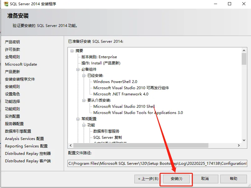Image resolution: width=251 pixels, height=188 pixels.
Task: Select Windows PowerShell 2.0 row
Action: click(115, 82)
